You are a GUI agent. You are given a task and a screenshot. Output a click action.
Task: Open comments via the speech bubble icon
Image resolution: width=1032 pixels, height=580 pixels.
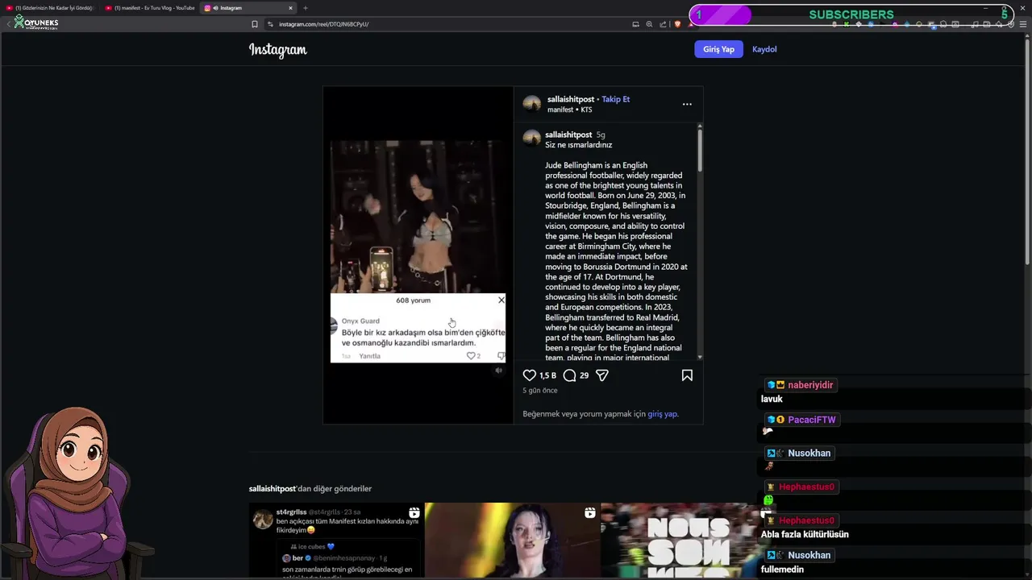pyautogui.click(x=569, y=375)
